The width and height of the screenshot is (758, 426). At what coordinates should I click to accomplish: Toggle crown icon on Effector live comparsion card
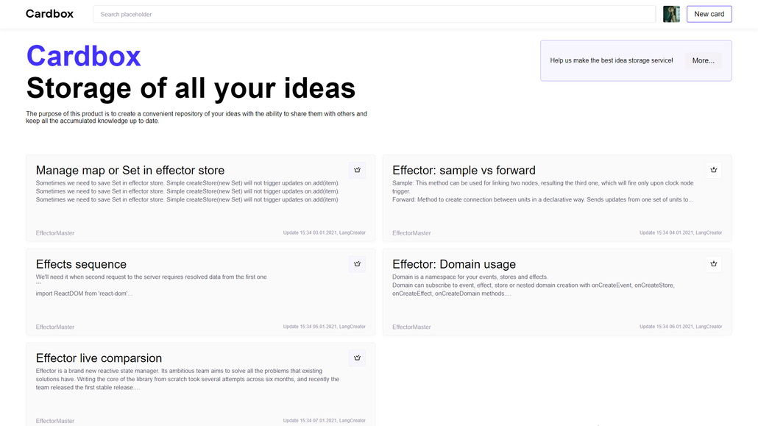[357, 358]
